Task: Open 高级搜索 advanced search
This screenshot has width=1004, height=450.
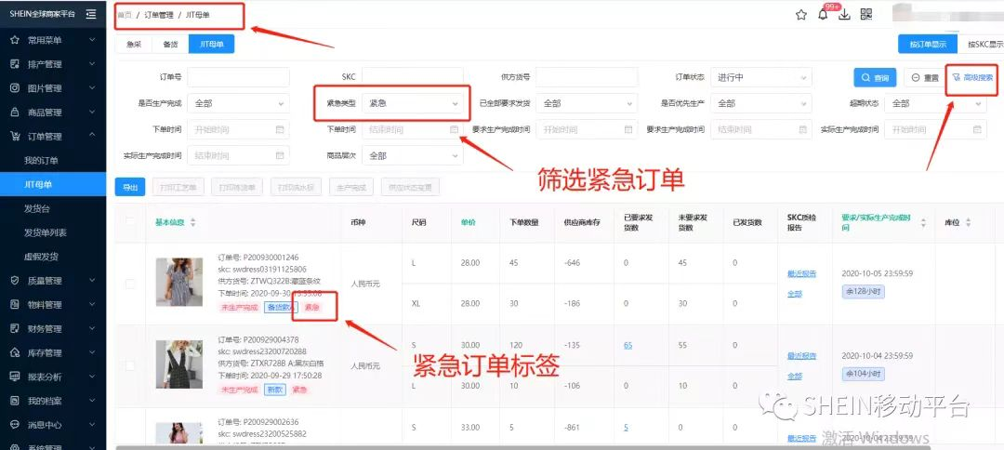Action: tap(972, 77)
